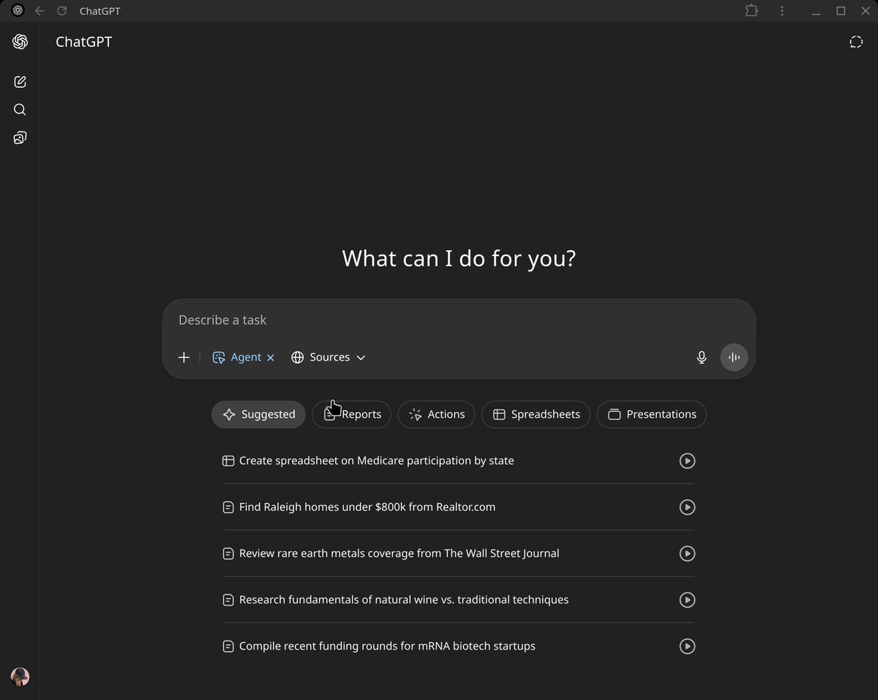
Task: Start a new chat with the compose icon
Action: coord(20,82)
